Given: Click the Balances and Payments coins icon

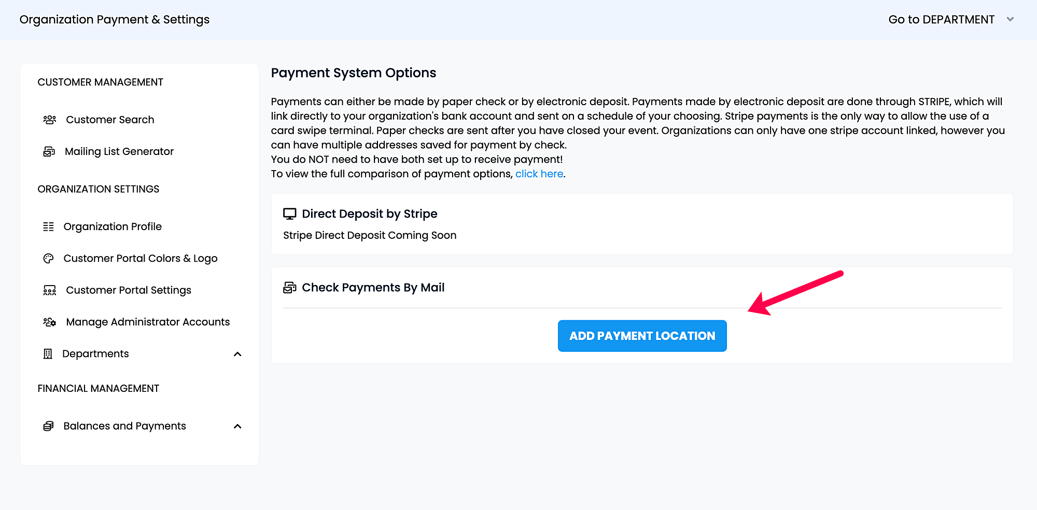Looking at the screenshot, I should click(48, 426).
